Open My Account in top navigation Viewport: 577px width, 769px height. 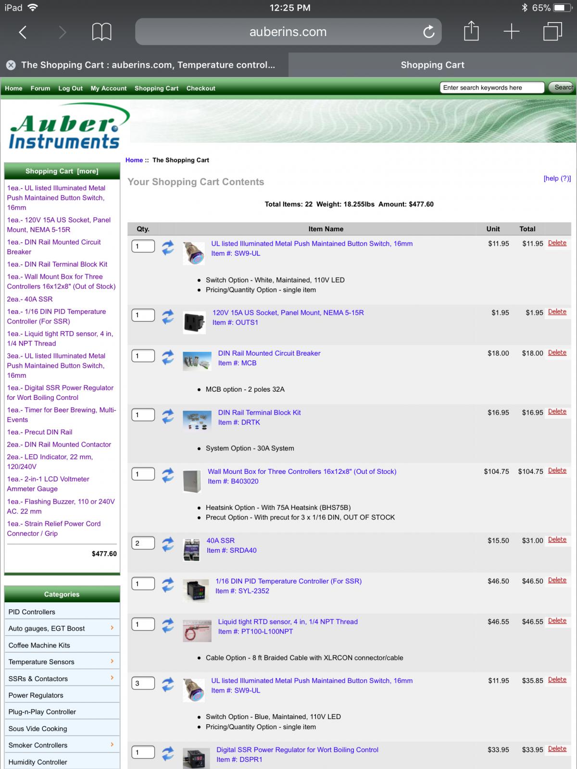(109, 88)
